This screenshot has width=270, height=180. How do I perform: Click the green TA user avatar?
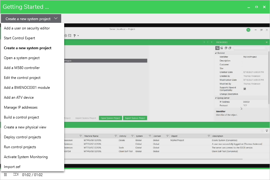pyautogui.click(x=248, y=30)
